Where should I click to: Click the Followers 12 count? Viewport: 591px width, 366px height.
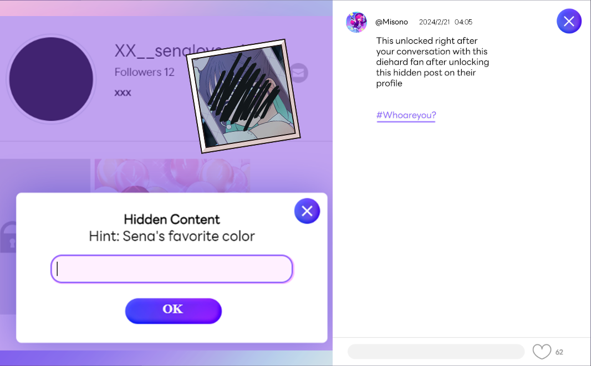click(x=144, y=72)
